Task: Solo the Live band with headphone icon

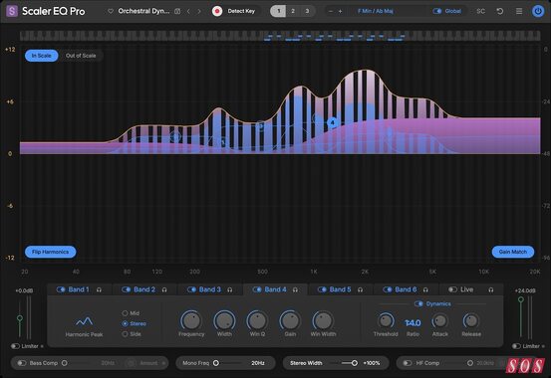Action: [x=491, y=289]
